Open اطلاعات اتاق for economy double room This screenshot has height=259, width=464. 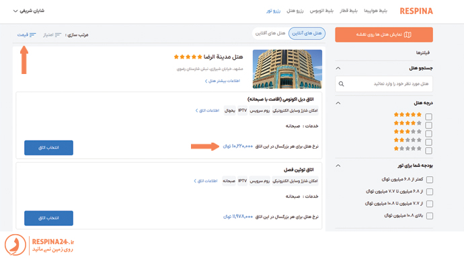click(x=207, y=110)
